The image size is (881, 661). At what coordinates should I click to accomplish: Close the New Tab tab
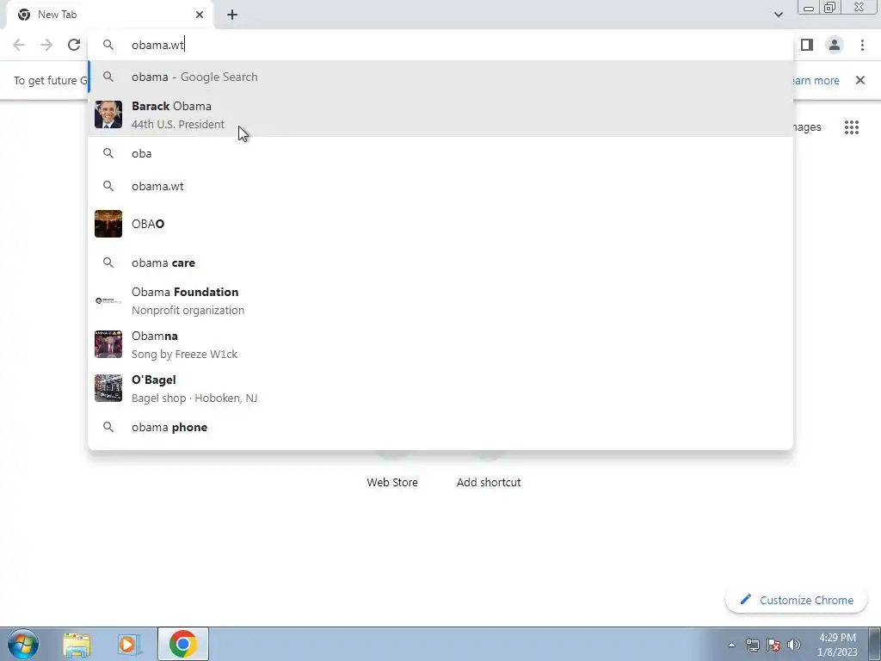[200, 15]
